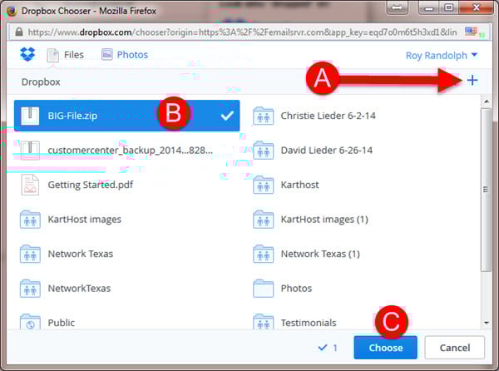Click the Network Texas shared folder icon
The height and width of the screenshot is (371, 499).
click(x=30, y=254)
